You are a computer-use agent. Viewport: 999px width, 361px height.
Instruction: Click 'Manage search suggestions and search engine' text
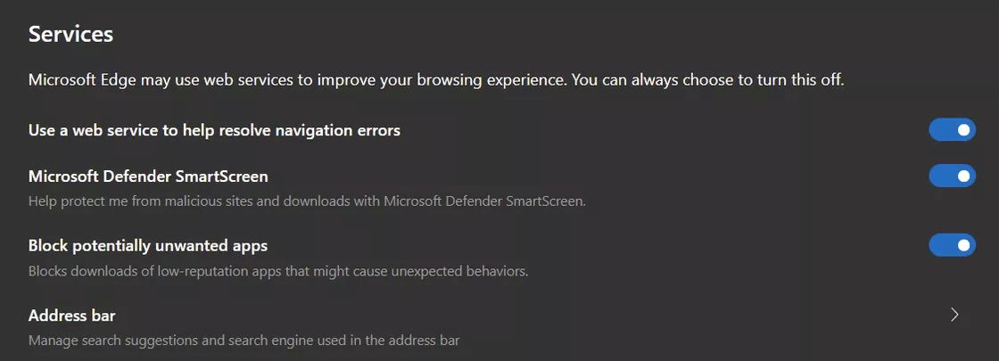pyautogui.click(x=244, y=340)
